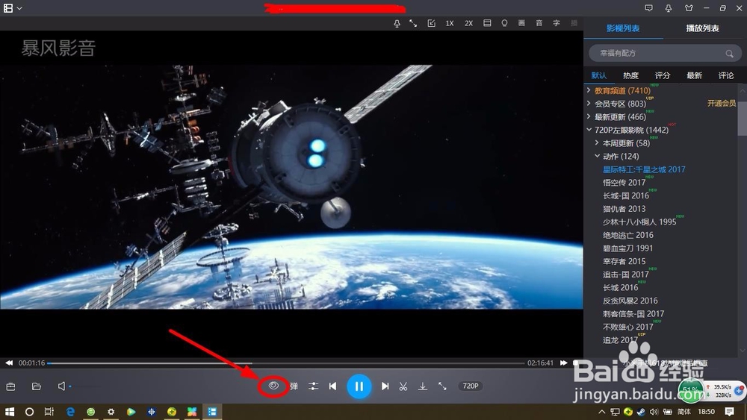Select the 默认 sort tab
This screenshot has width=747, height=420.
tap(599, 75)
